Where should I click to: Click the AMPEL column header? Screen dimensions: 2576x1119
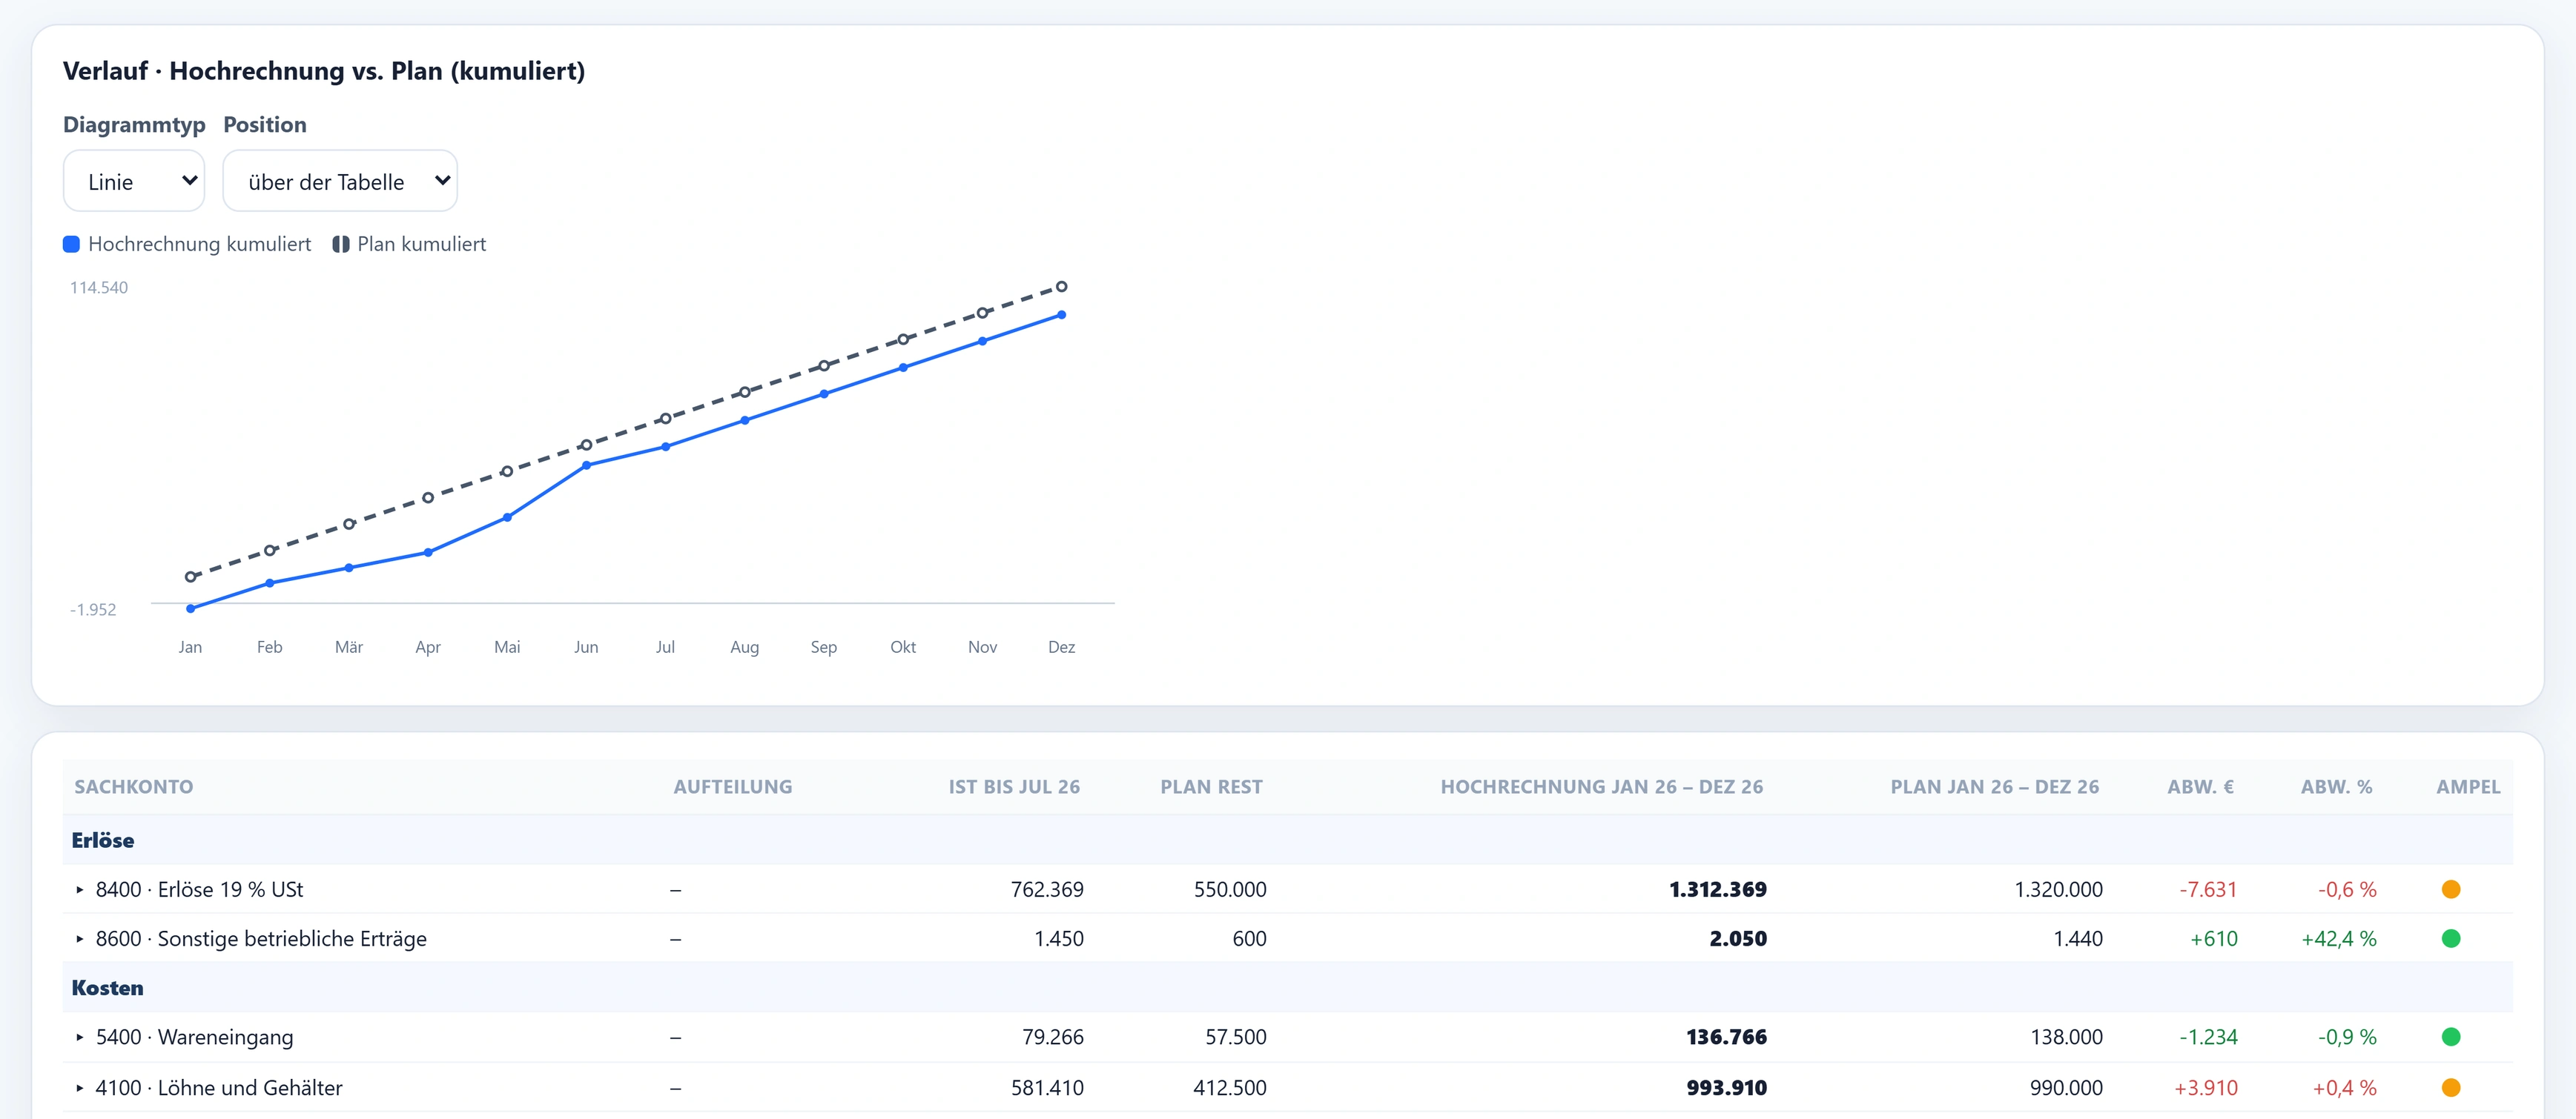click(x=2468, y=787)
